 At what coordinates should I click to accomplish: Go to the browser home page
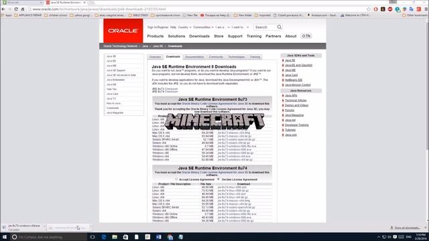pos(23,9)
